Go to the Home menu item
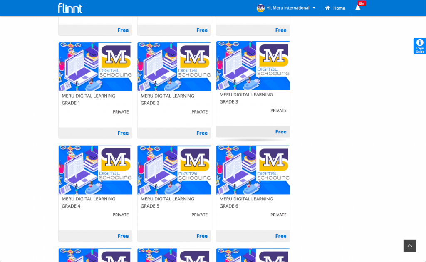Image resolution: width=426 pixels, height=262 pixels. pos(339,8)
